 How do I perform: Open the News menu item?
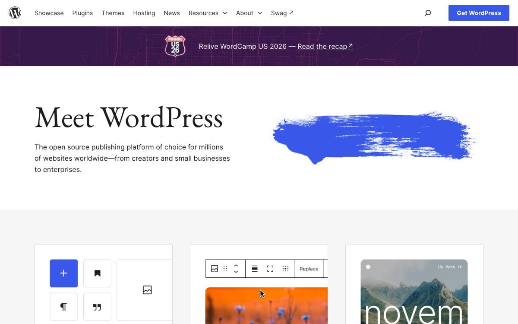[172, 13]
